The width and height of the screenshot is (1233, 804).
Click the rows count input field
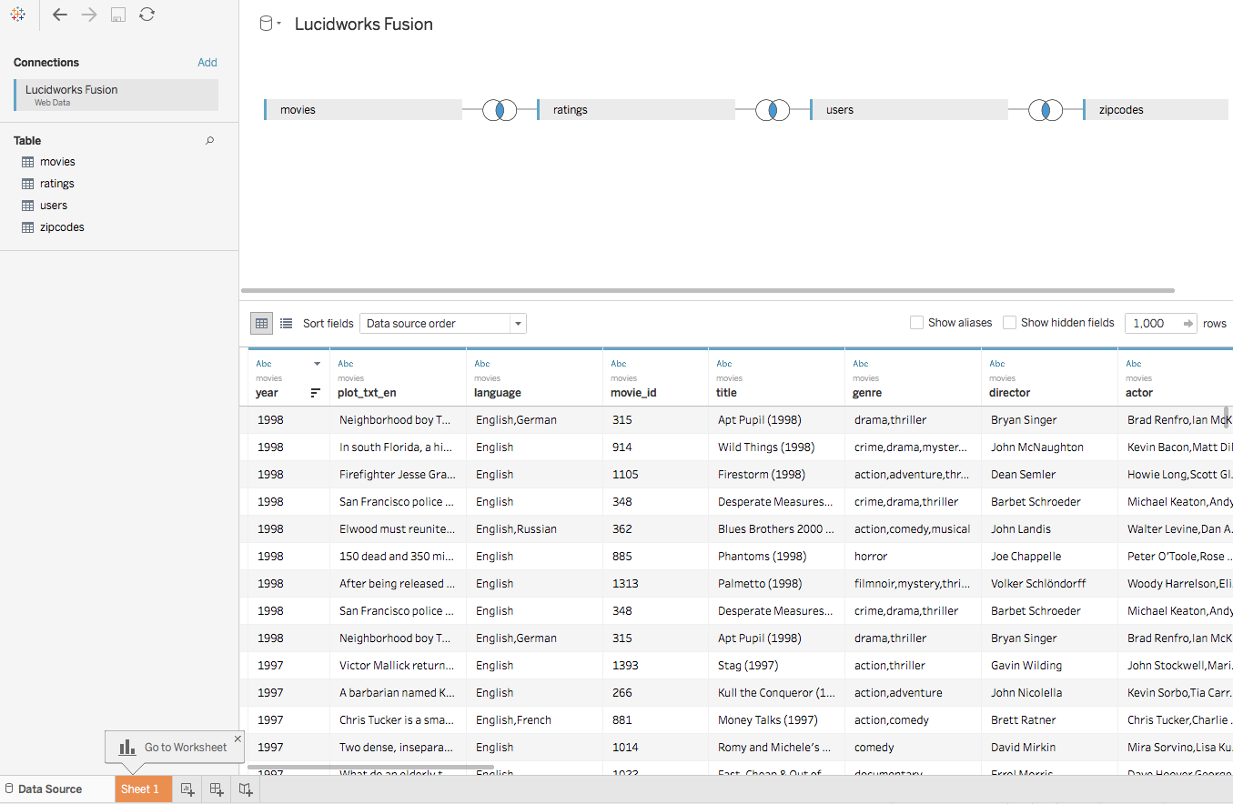1151,323
